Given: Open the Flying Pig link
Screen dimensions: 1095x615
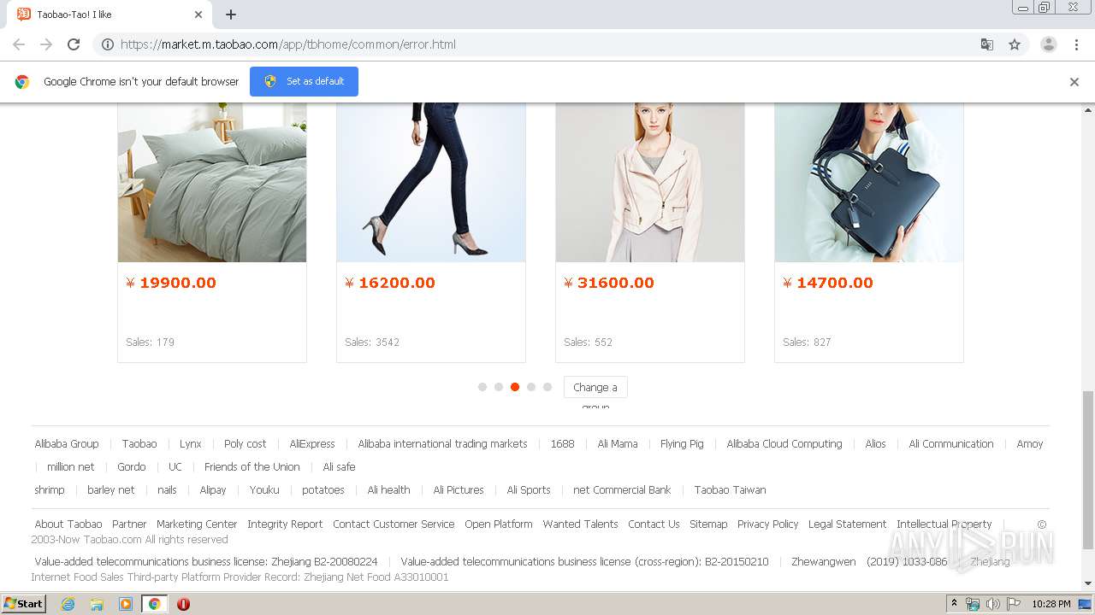Looking at the screenshot, I should [x=682, y=444].
